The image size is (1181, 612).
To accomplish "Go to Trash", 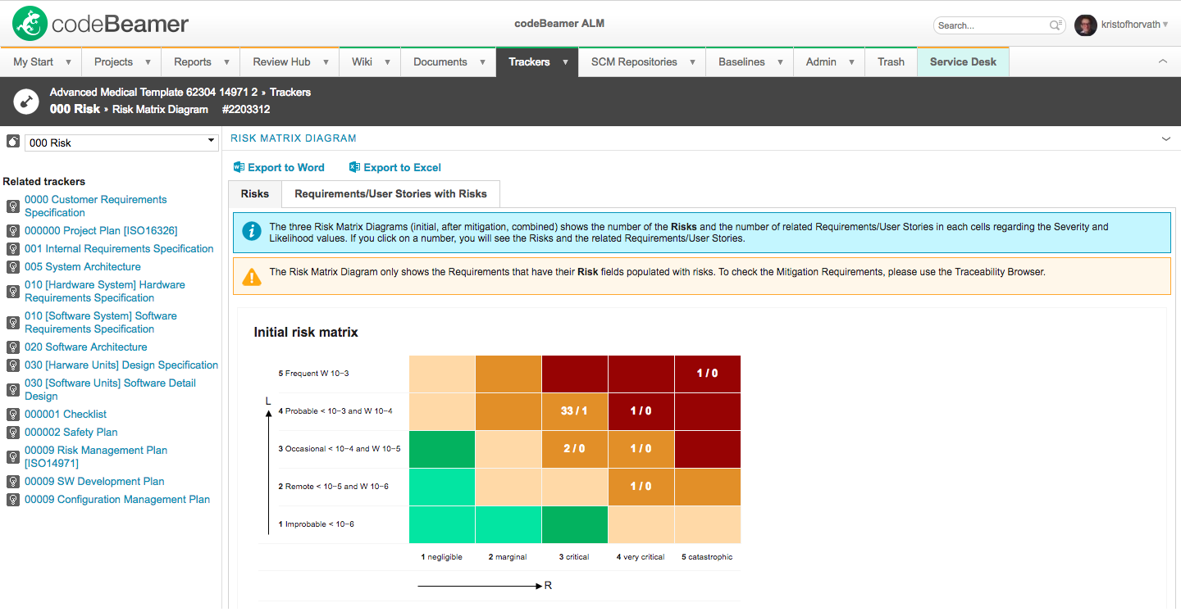I will click(x=891, y=62).
